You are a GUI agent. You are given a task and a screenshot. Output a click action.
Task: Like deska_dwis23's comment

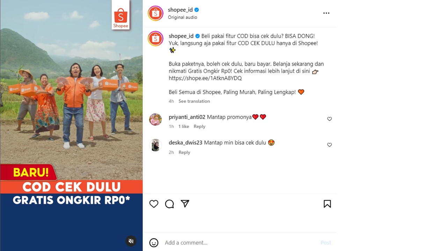point(329,145)
